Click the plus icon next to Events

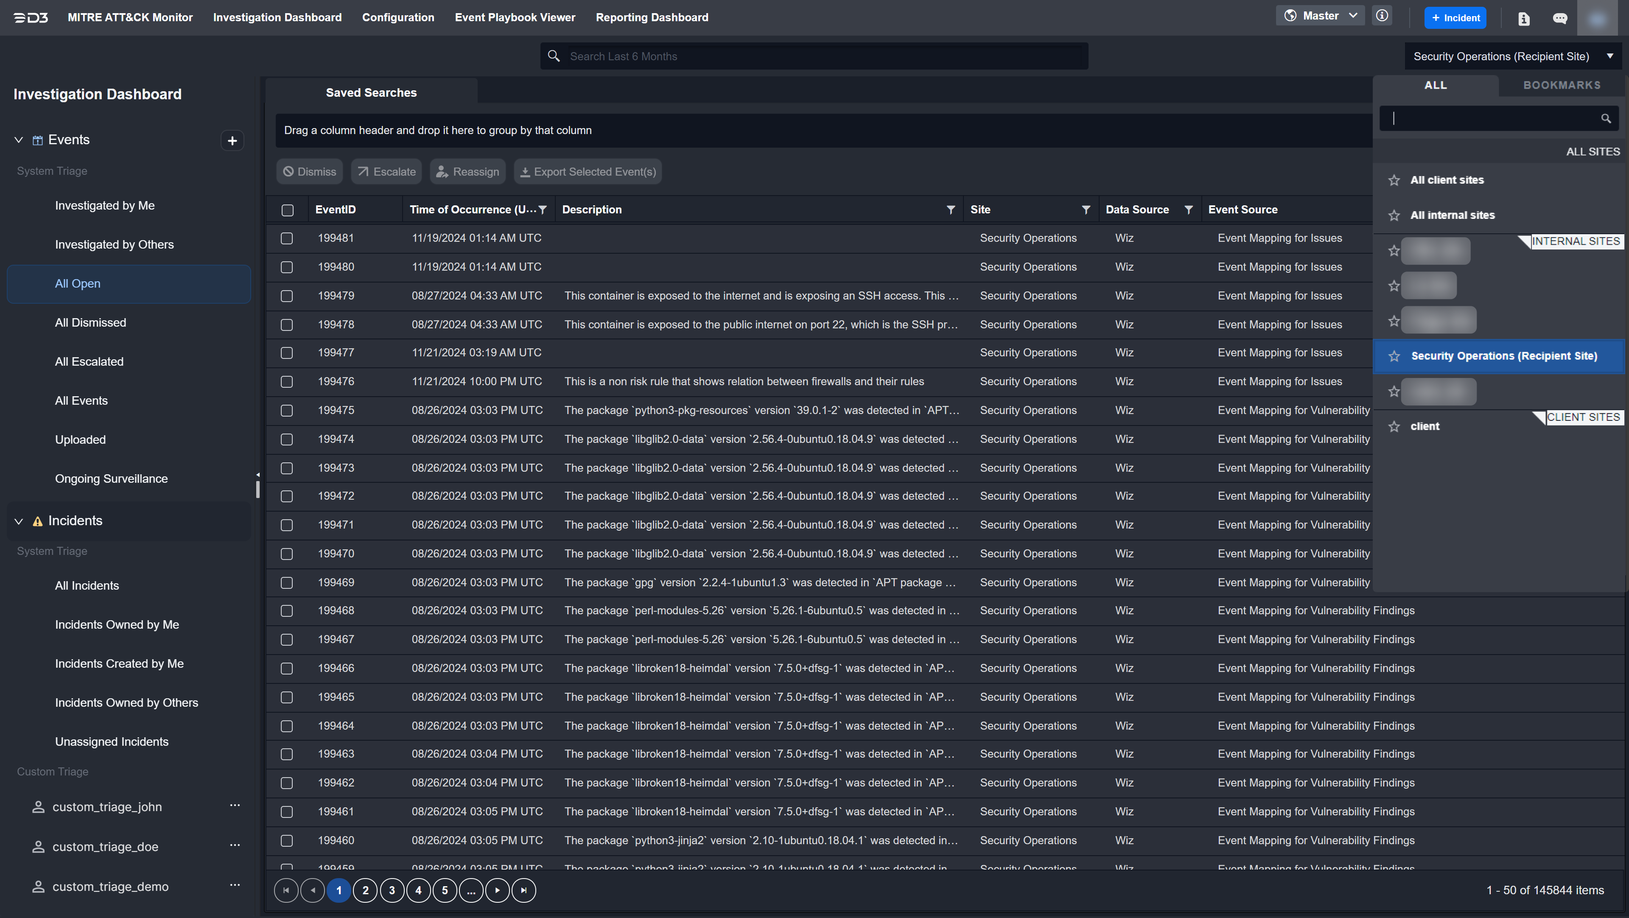(232, 140)
